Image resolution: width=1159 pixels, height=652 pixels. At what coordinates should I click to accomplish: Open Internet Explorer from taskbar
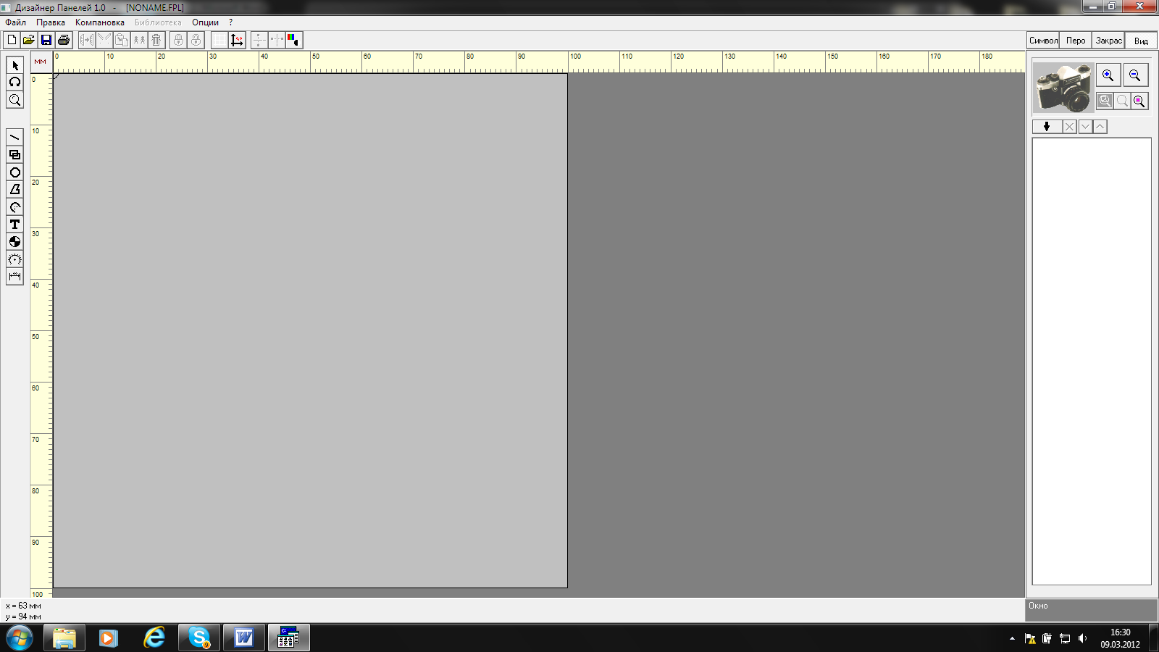pyautogui.click(x=154, y=638)
